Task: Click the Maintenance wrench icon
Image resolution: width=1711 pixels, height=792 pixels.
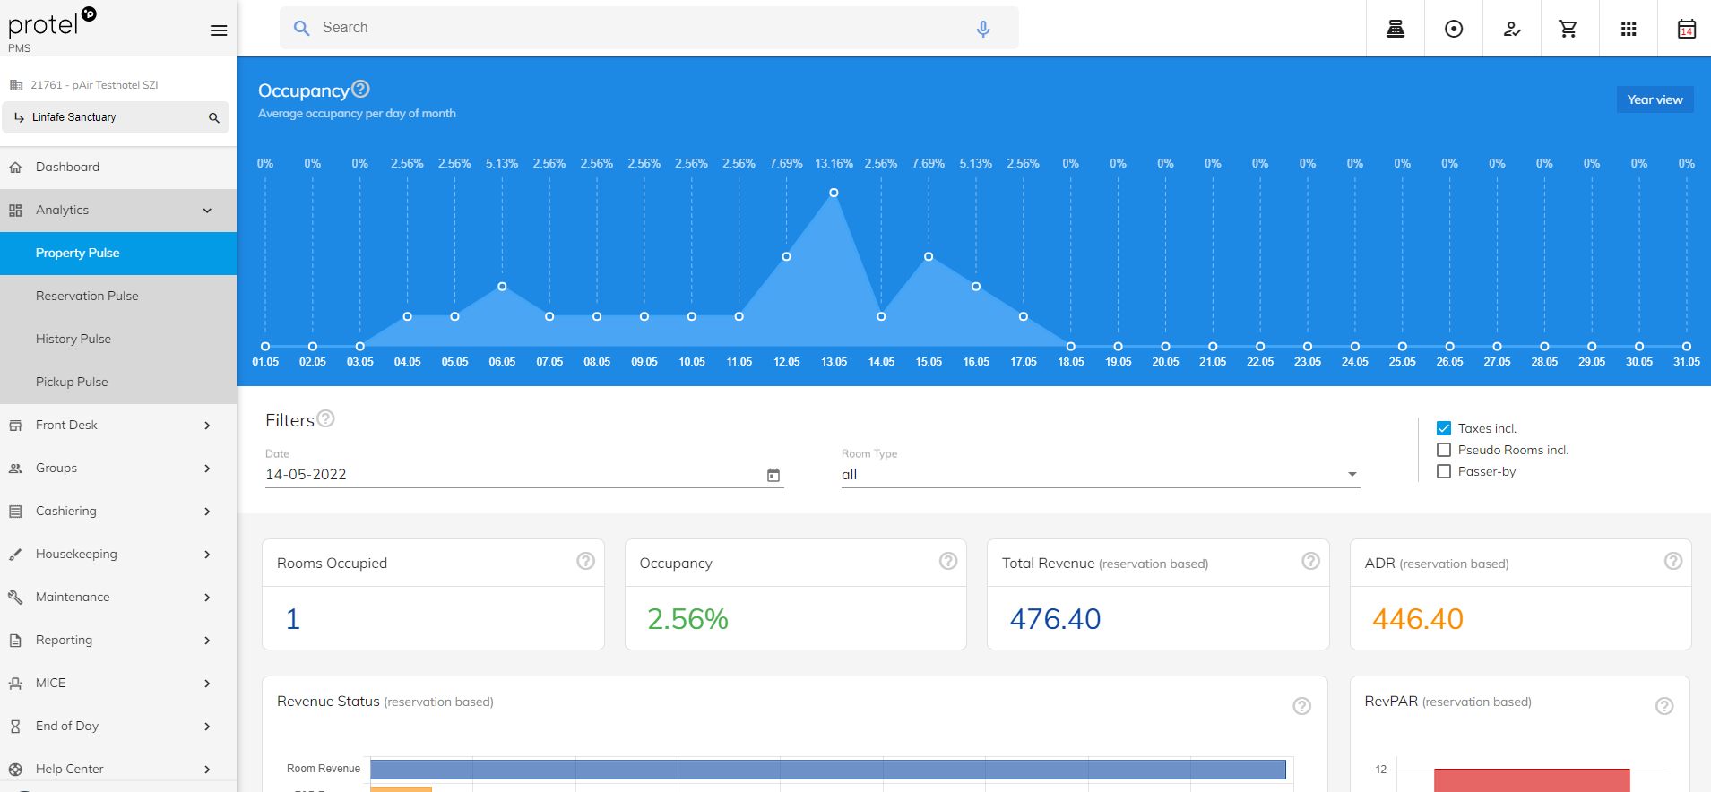Action: click(x=15, y=598)
